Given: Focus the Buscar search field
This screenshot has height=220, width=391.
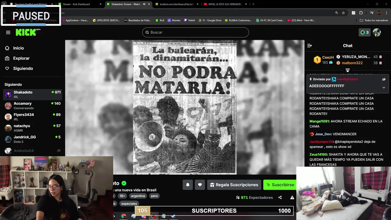Looking at the screenshot, I should [195, 32].
